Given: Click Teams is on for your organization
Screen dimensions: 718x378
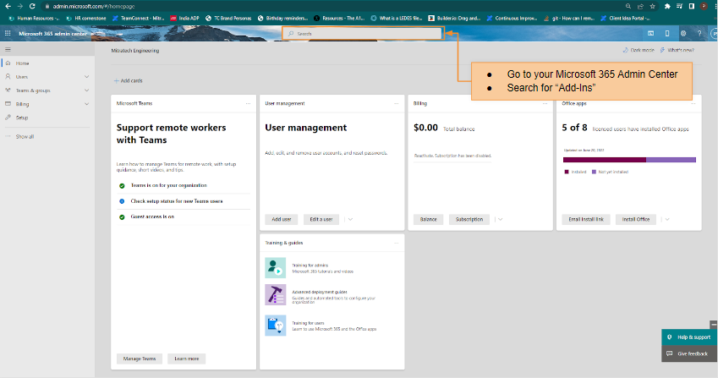Looking at the screenshot, I should pyautogui.click(x=168, y=185).
